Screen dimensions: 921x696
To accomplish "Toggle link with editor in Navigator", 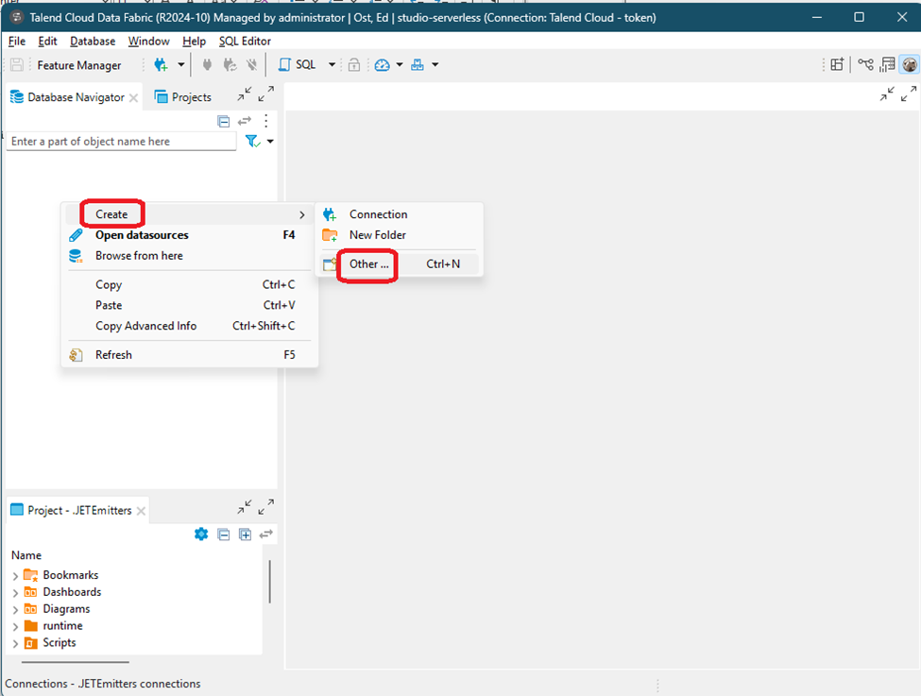I will tap(245, 121).
